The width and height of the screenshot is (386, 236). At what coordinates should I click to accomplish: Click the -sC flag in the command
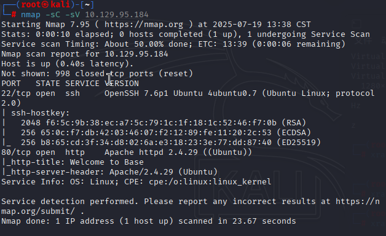(53, 15)
